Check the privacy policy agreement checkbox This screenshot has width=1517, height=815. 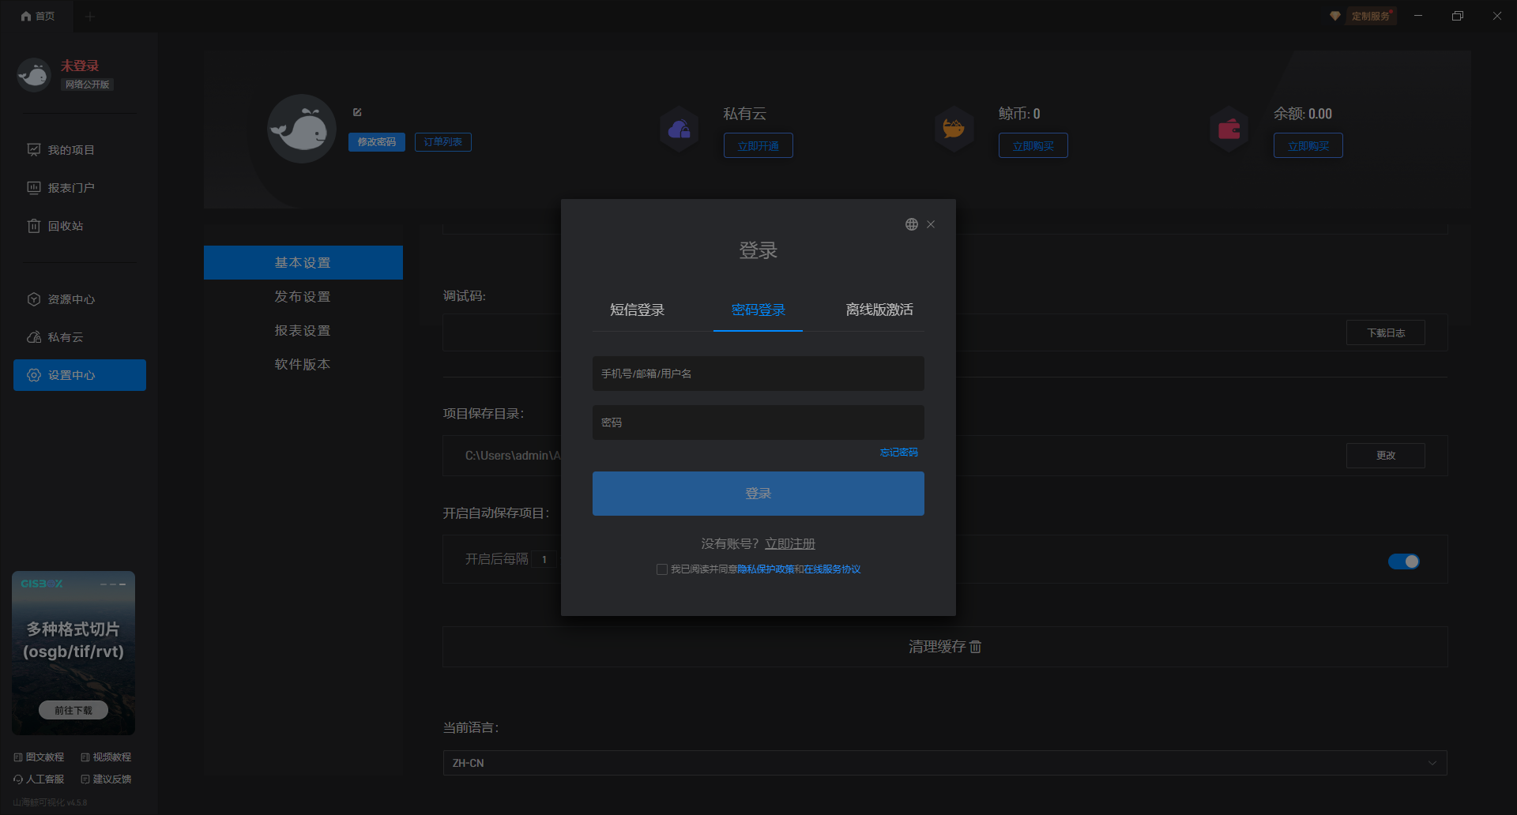662,569
